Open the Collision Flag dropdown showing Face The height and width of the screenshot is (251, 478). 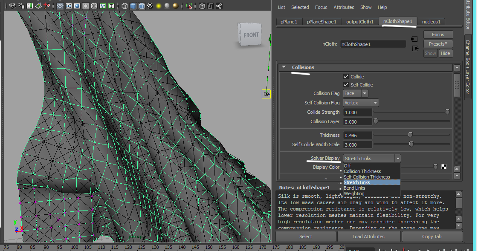click(355, 93)
